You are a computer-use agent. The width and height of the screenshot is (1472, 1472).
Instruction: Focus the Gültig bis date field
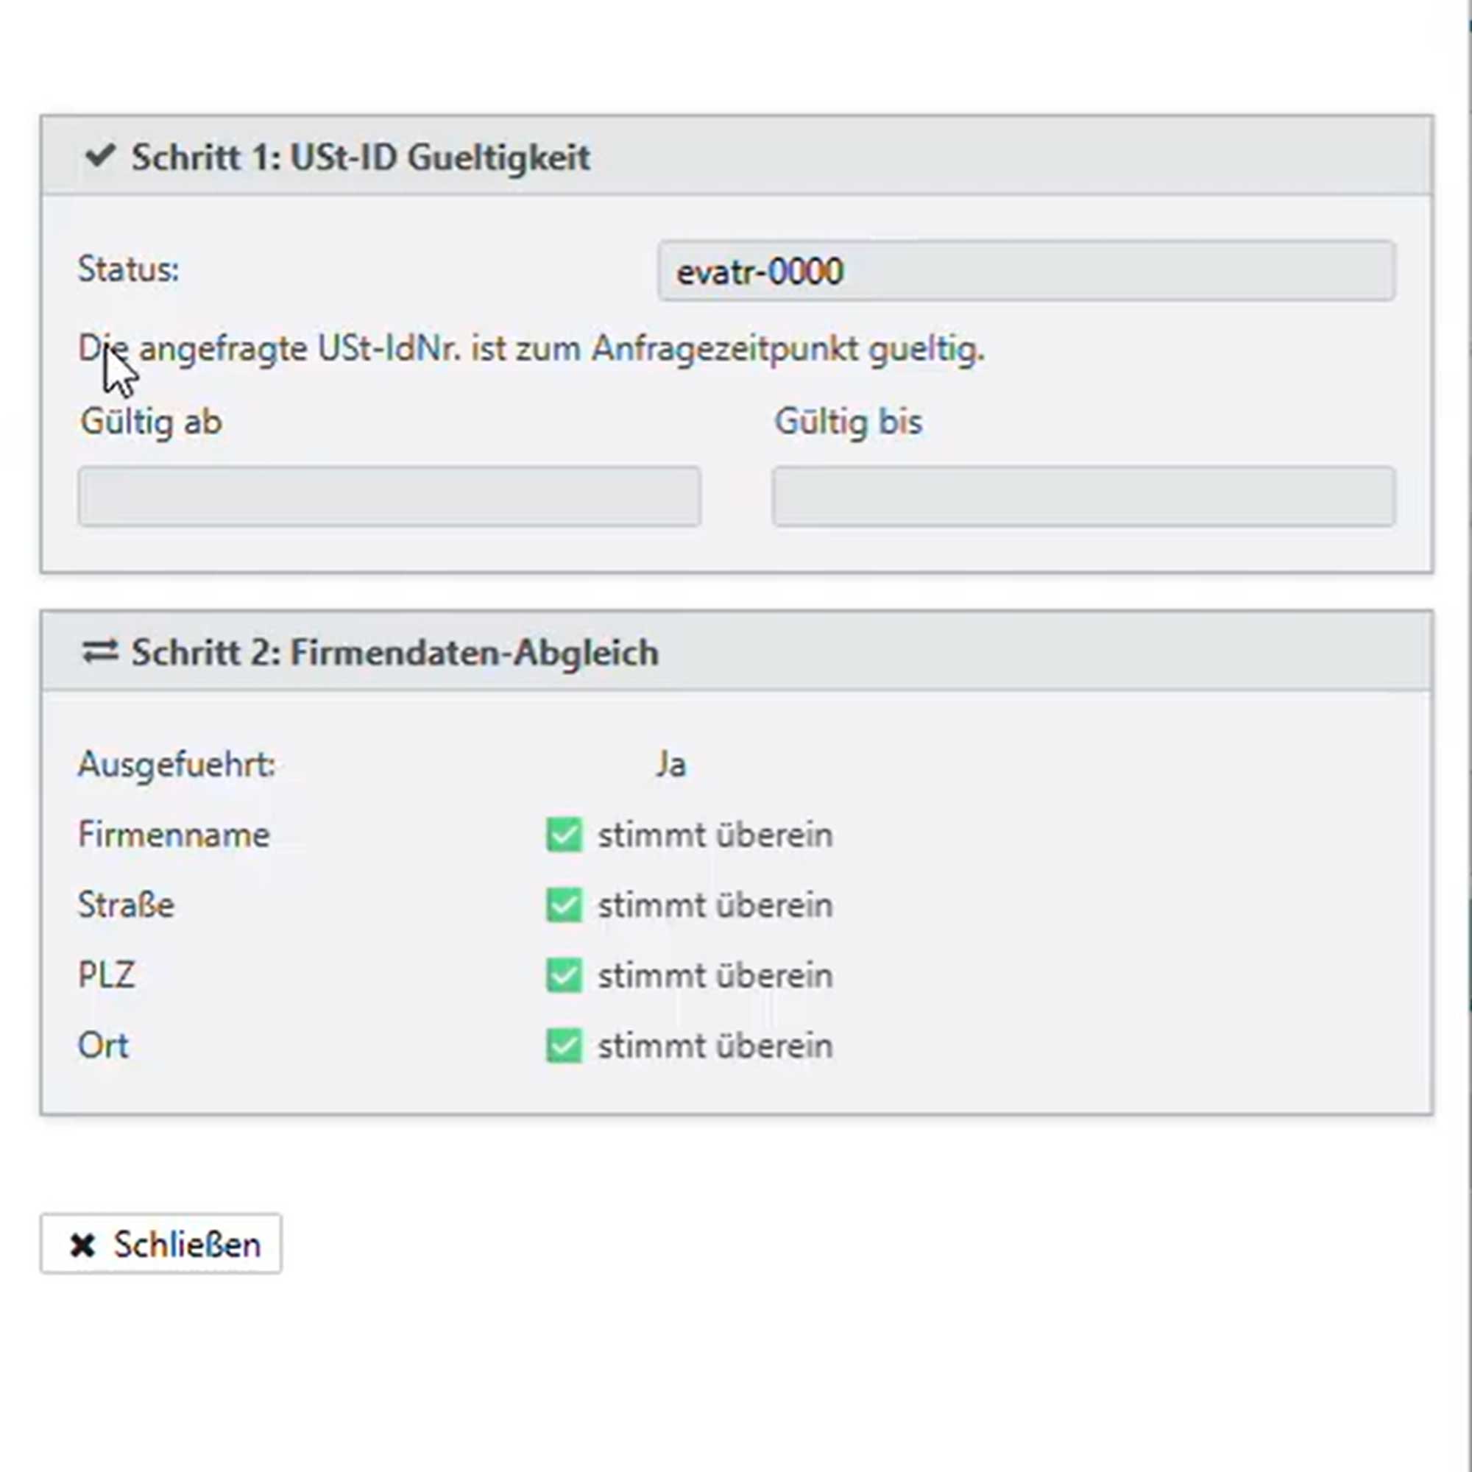pos(1083,497)
